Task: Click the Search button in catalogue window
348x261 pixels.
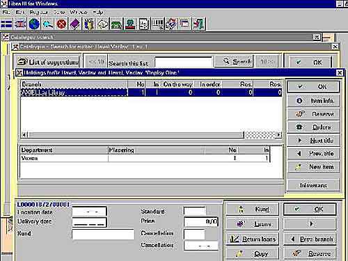Action: pos(234,61)
